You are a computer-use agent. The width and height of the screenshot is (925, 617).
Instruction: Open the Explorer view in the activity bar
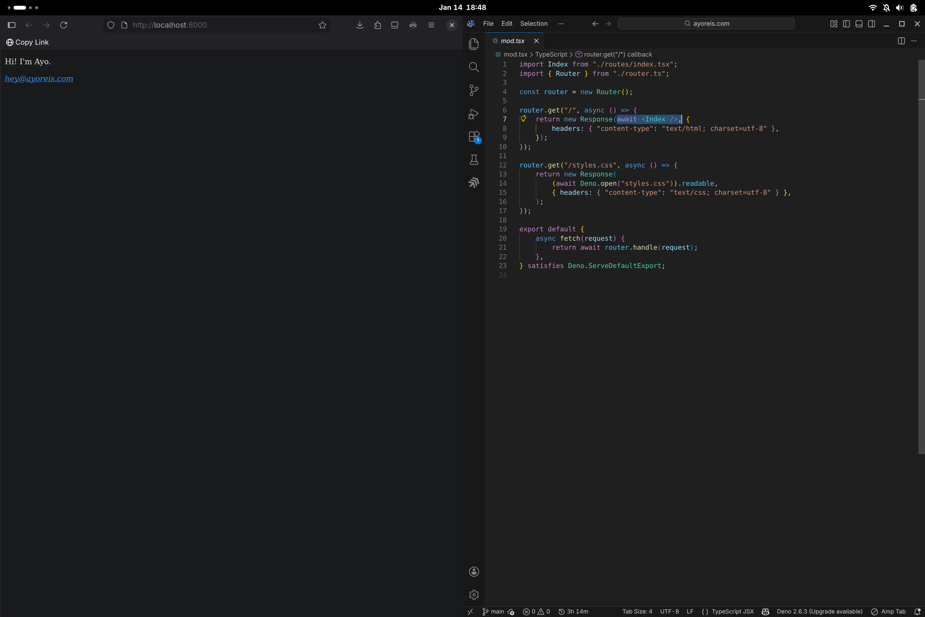pyautogui.click(x=474, y=44)
